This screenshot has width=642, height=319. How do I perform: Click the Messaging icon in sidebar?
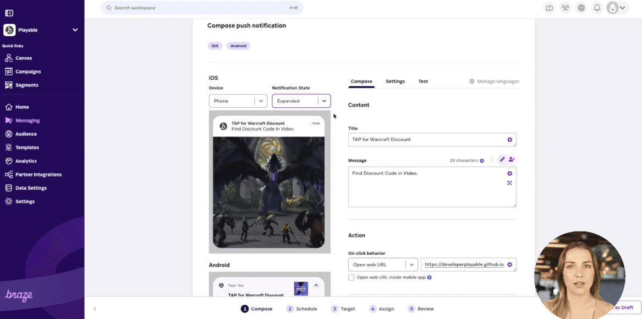(x=9, y=120)
